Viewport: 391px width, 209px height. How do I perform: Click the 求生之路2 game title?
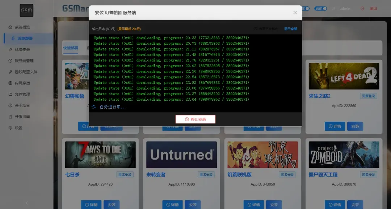pyautogui.click(x=319, y=96)
